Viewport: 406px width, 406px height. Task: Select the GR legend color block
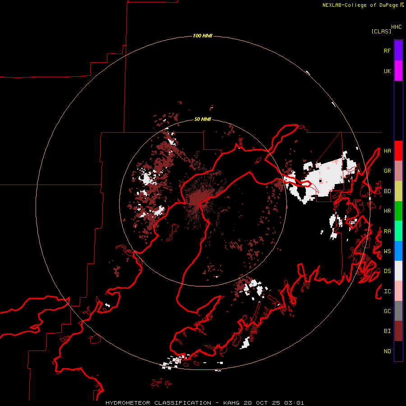pos(398,171)
